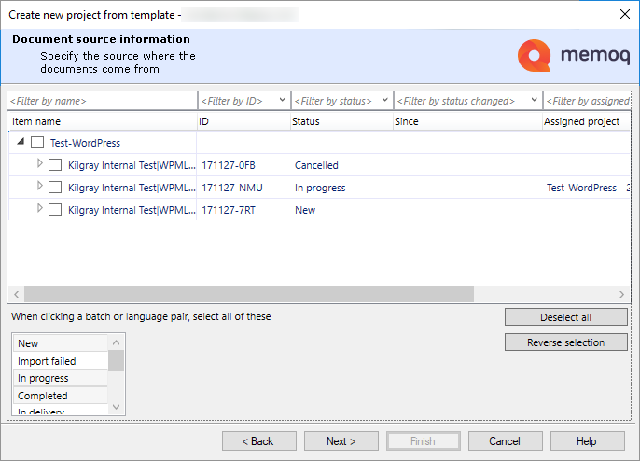Screen dimensions: 640x461
Task: Expand the In progress Kilgray row
Action: pyautogui.click(x=39, y=187)
